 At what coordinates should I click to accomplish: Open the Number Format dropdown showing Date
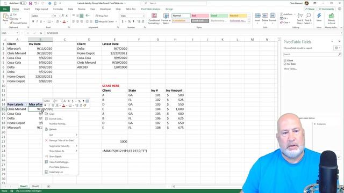(144, 16)
